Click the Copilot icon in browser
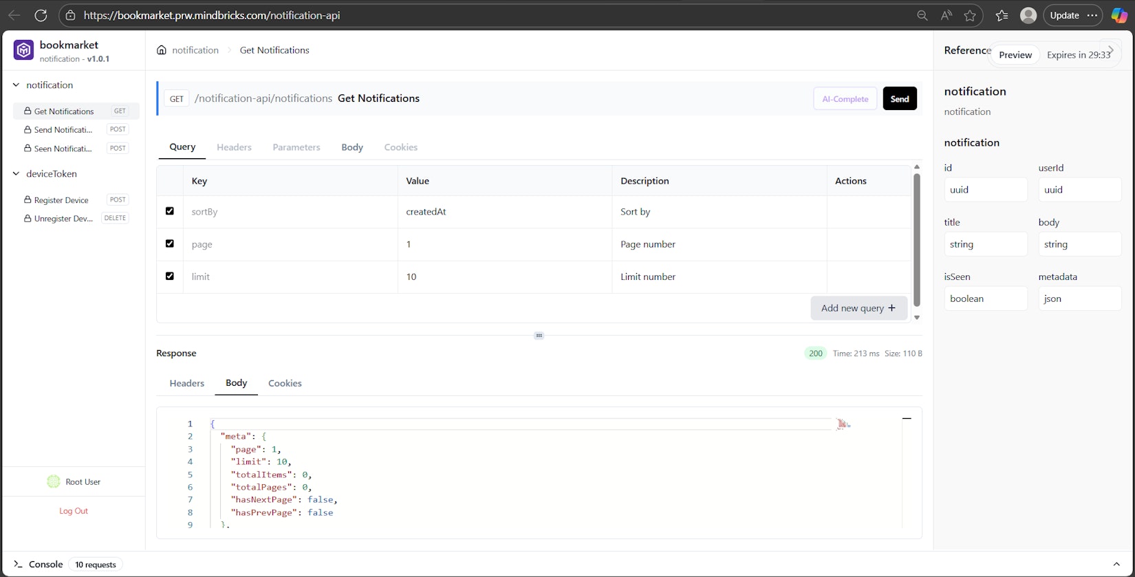Viewport: 1135px width, 577px height. click(x=1119, y=15)
